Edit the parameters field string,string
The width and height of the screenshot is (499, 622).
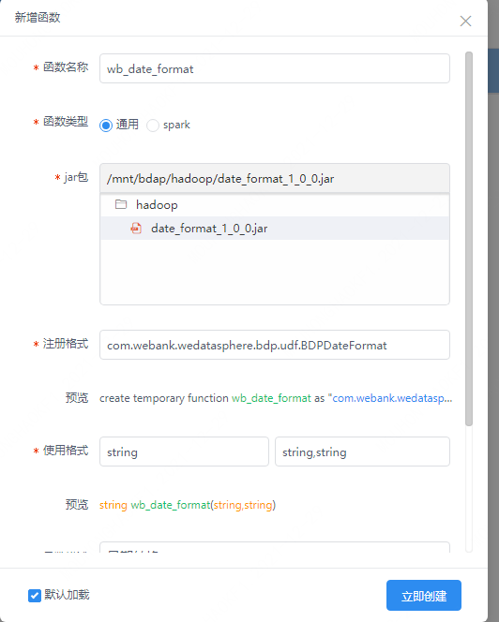(362, 452)
